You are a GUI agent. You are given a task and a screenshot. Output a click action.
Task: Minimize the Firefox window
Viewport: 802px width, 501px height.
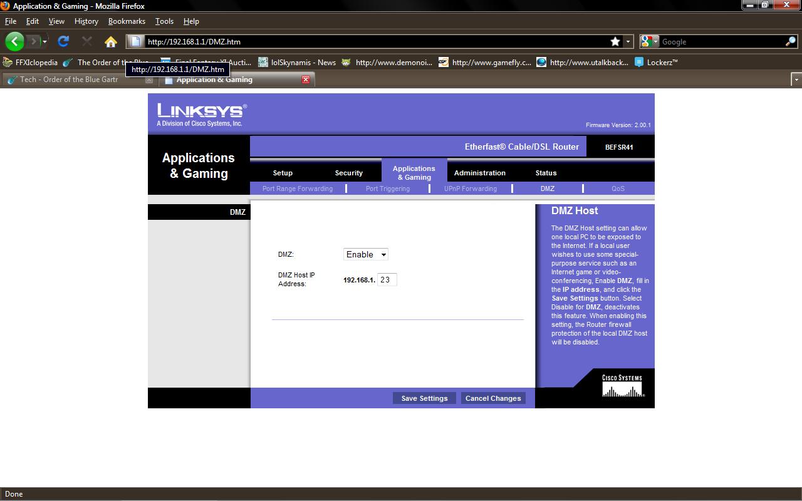coord(749,5)
